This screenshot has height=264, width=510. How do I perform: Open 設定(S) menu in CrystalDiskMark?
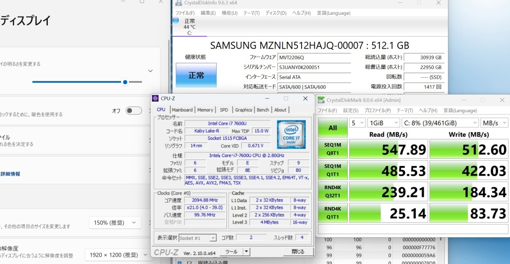(350, 110)
